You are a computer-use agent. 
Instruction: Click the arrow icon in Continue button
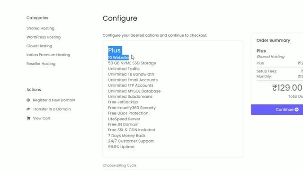(x=297, y=110)
